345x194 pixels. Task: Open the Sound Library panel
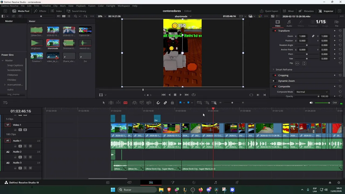click(76, 11)
